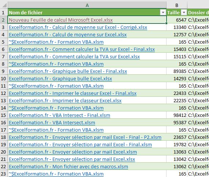This screenshot has width=209, height=177.
Task: Open Calcul de moyenne sur Excel - Corrigé.xlsx link
Action: tap(78, 27)
